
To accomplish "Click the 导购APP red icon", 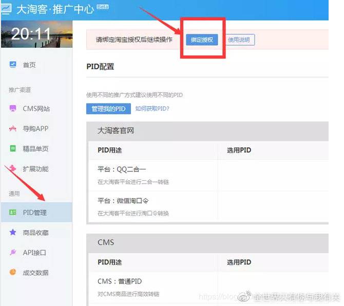I will click(13, 129).
